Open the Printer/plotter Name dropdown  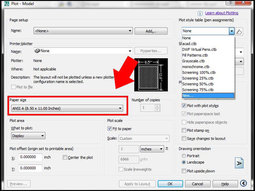[83, 51]
